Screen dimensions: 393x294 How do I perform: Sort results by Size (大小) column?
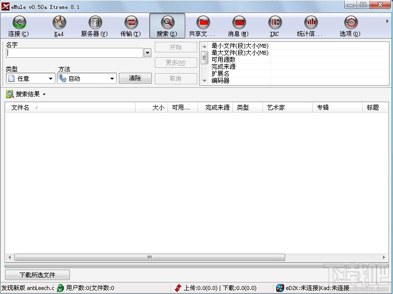tap(151, 108)
